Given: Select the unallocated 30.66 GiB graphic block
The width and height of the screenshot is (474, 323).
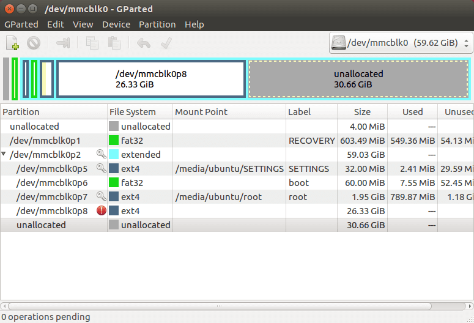Looking at the screenshot, I should (x=358, y=79).
